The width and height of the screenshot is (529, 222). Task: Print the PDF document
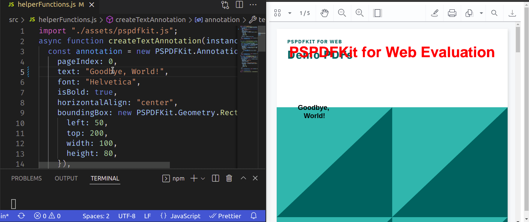452,13
